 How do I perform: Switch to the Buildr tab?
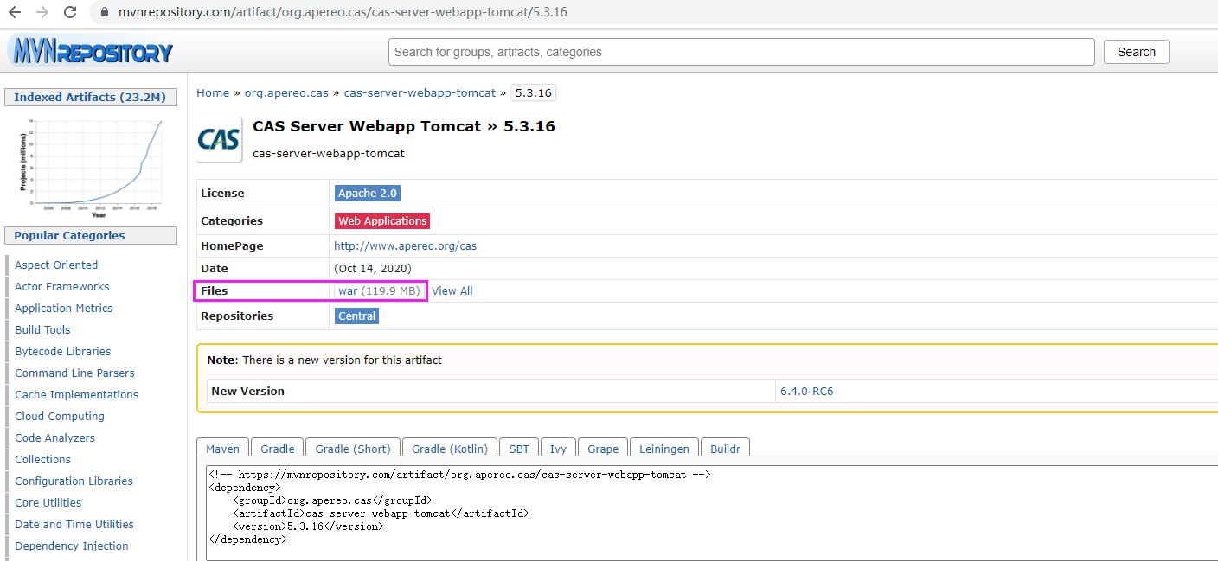(x=725, y=449)
